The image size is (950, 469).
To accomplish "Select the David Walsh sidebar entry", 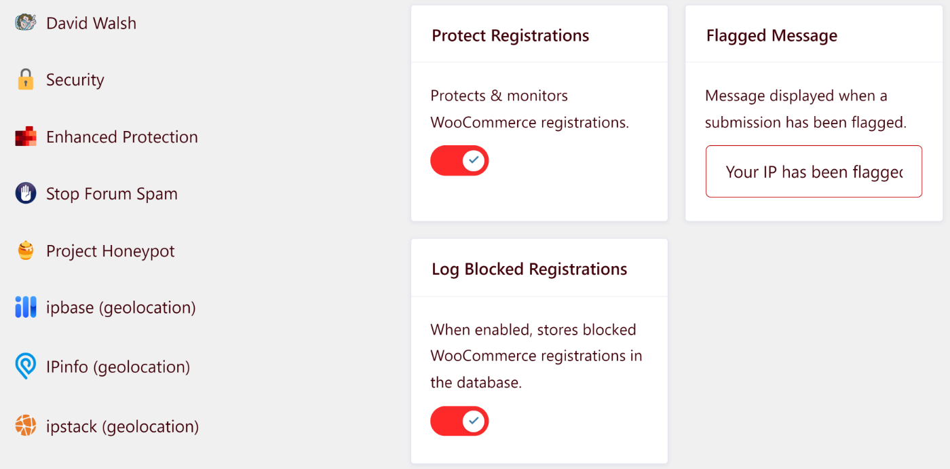I will click(x=91, y=22).
